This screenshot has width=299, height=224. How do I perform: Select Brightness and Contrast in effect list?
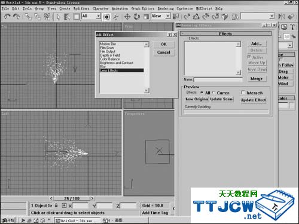coord(121,63)
